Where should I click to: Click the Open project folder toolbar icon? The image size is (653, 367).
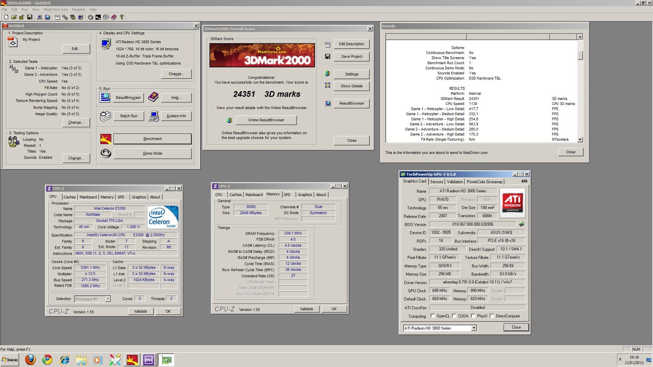[14, 17]
